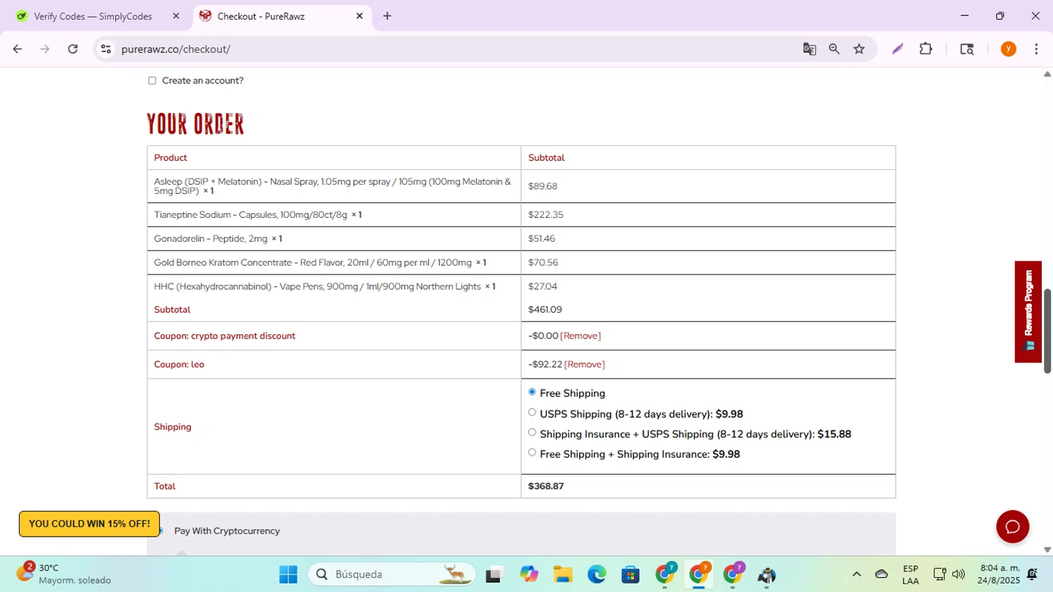Open OneDrive cloud tray icon
1053x592 pixels.
(x=882, y=574)
